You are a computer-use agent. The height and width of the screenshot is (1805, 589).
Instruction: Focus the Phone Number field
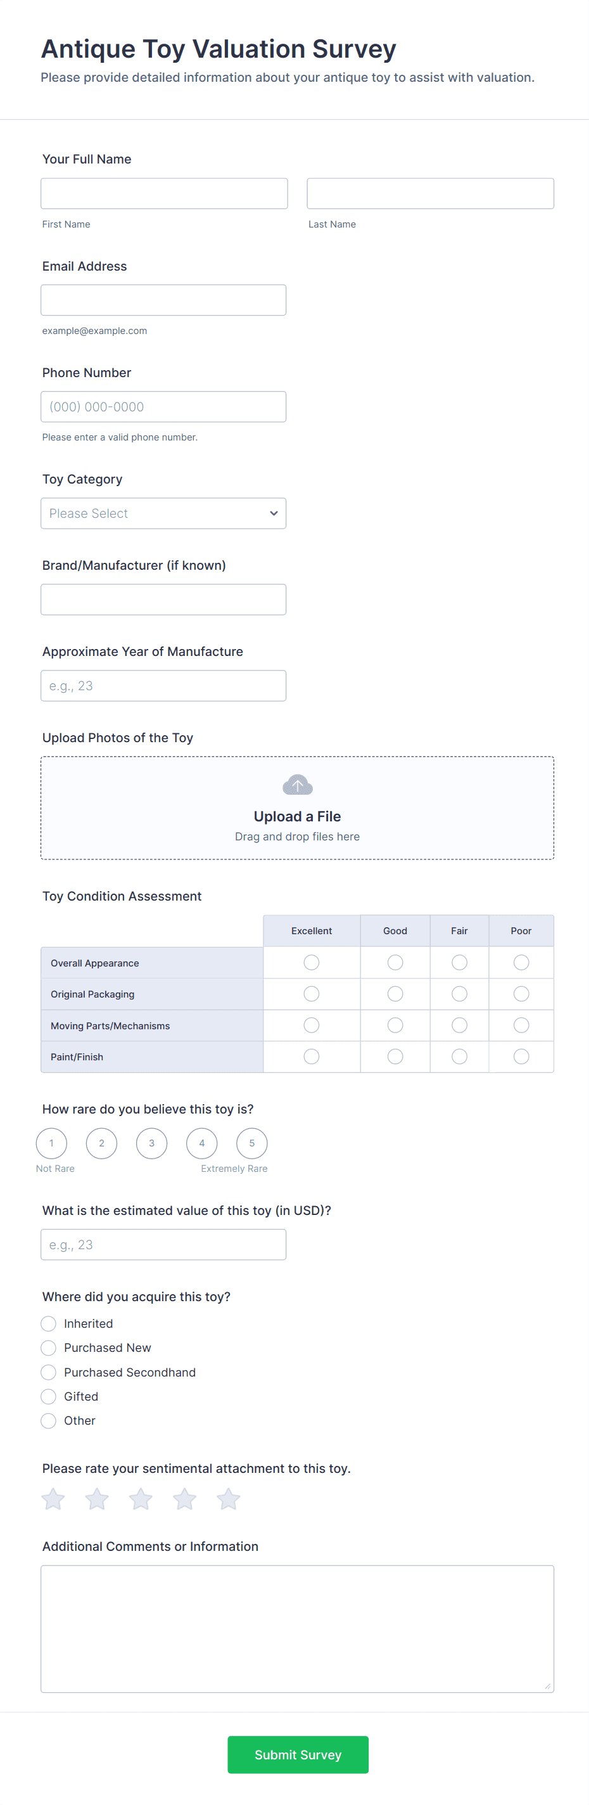163,406
